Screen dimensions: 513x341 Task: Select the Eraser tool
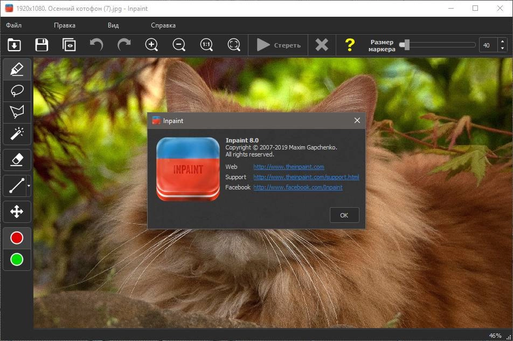click(x=17, y=160)
